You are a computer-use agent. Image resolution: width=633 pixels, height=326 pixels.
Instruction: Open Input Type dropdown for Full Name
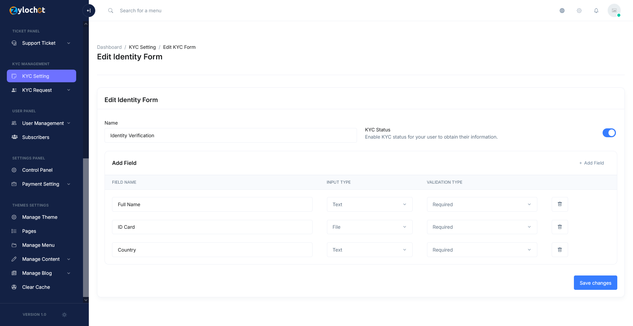point(370,204)
